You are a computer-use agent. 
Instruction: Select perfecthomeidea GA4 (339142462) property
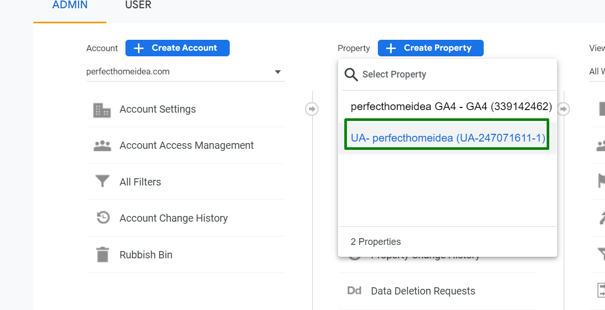coord(448,107)
